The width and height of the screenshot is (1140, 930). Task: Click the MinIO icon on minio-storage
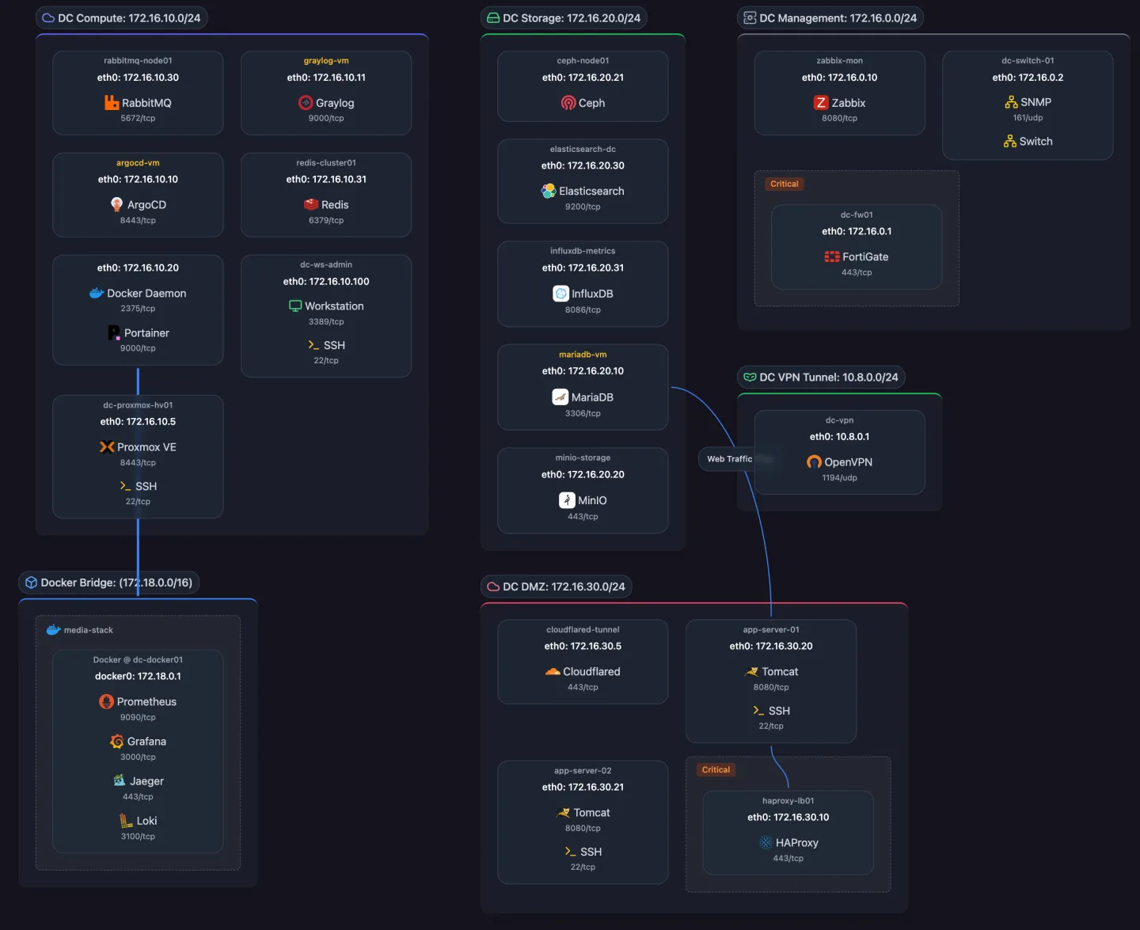567,500
